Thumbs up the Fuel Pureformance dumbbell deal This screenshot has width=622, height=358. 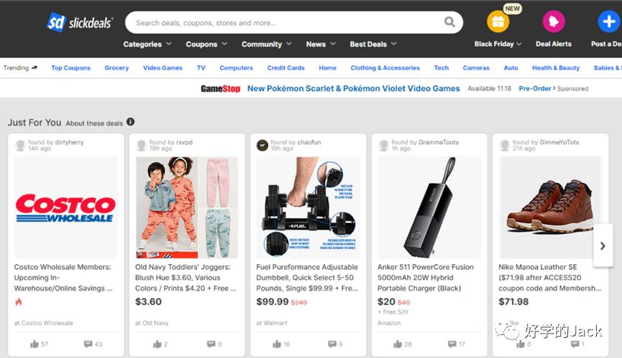pyautogui.click(x=277, y=344)
